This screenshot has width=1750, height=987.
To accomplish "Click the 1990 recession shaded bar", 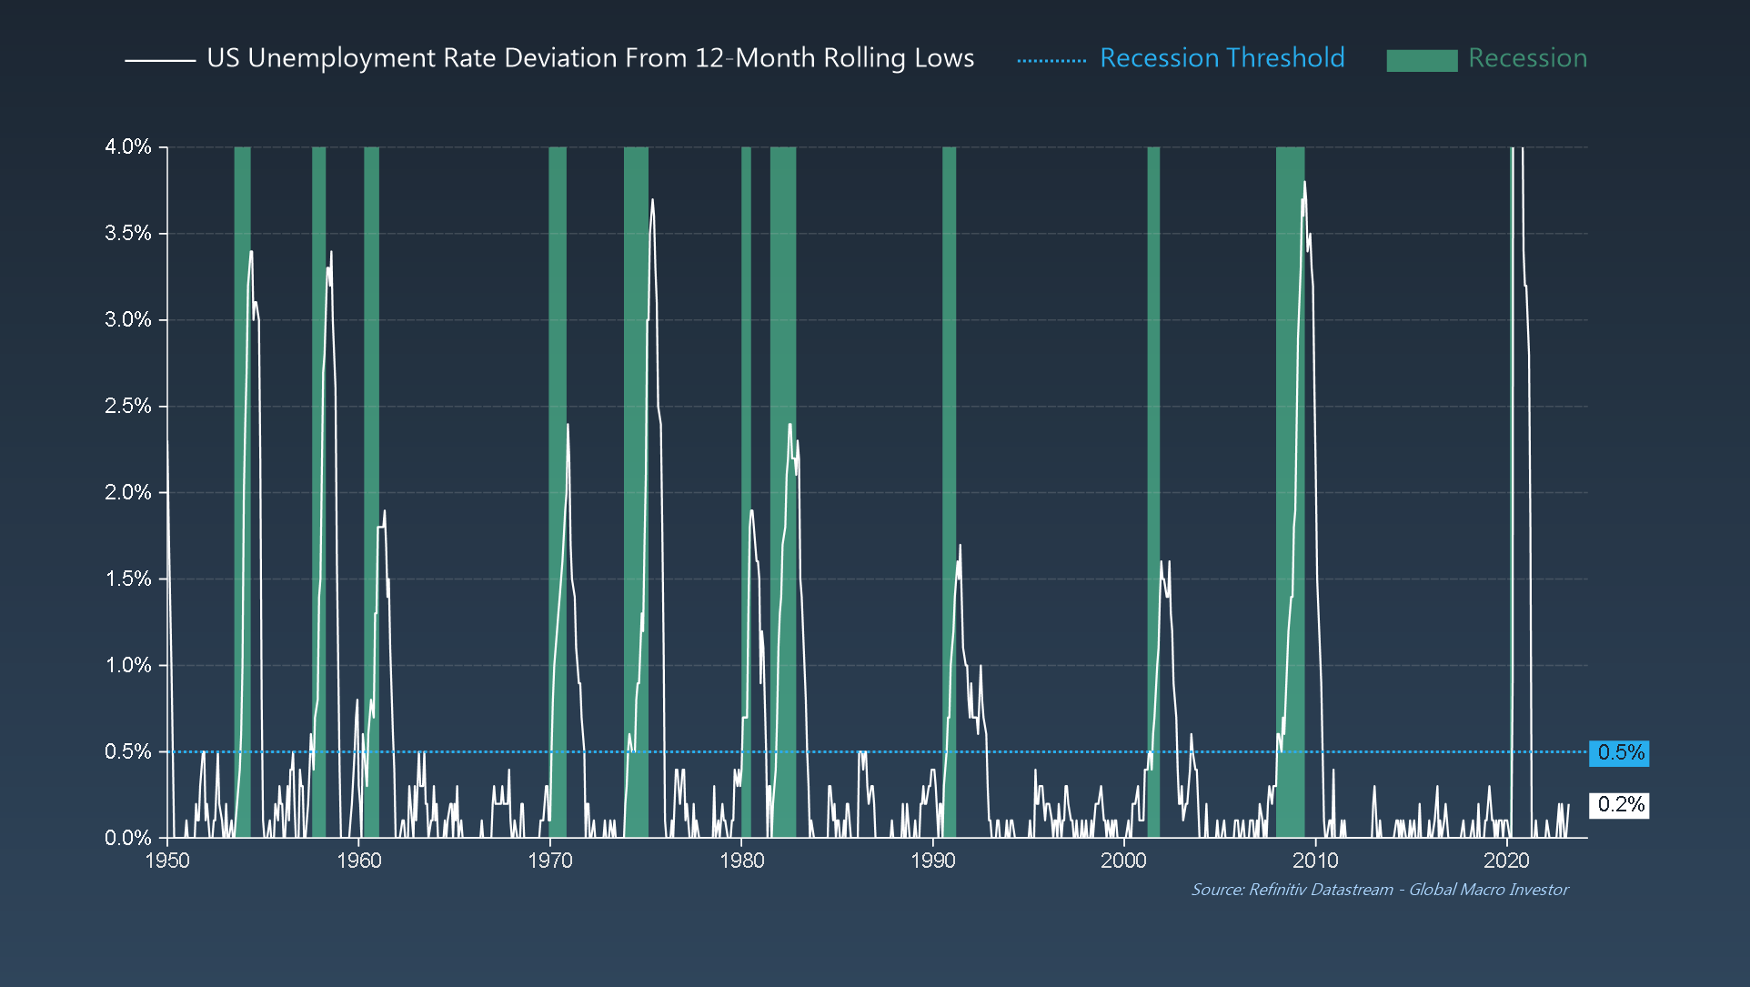I will pos(949,491).
